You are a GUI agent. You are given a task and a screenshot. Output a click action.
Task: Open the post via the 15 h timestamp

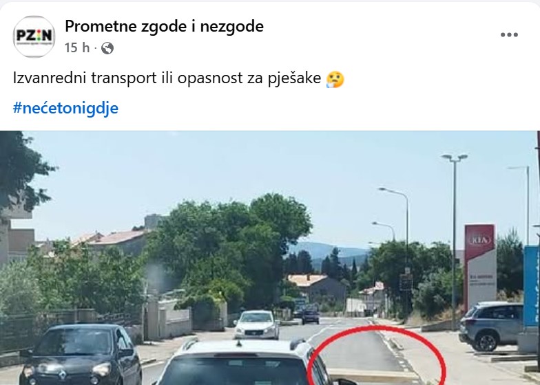[77, 48]
